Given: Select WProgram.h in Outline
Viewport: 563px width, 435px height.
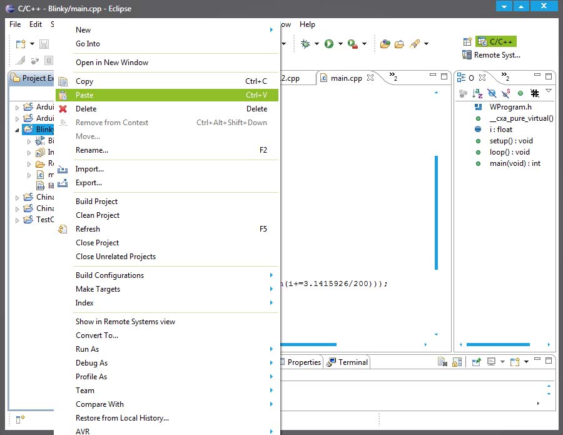Looking at the screenshot, I should (510, 107).
